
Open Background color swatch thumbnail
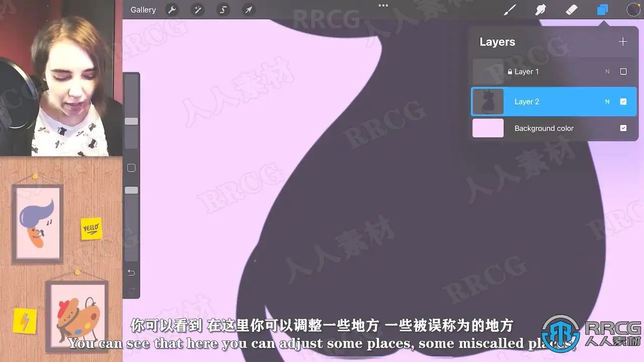[x=488, y=128]
